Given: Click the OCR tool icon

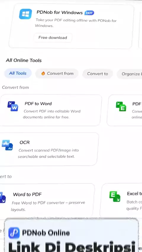Looking at the screenshot, I should [x=7, y=145].
